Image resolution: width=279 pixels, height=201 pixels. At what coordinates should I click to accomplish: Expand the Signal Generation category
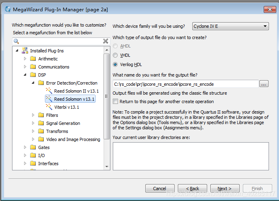[33, 123]
